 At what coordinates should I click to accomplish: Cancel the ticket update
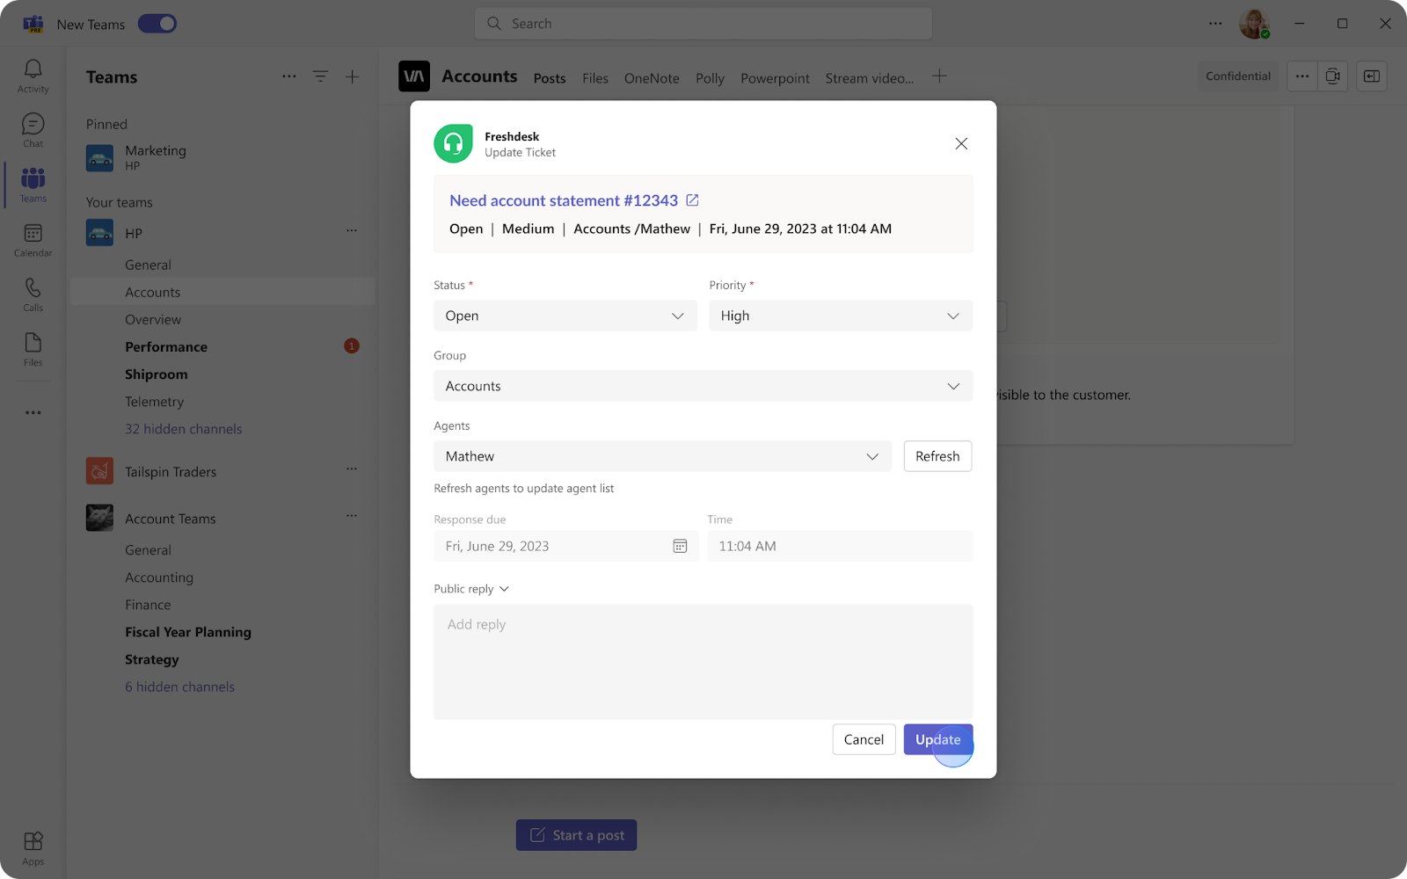[x=864, y=739]
